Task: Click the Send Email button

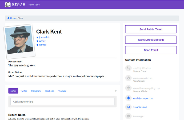Action: pos(151,50)
